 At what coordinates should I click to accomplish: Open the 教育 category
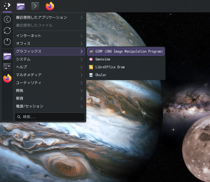pyautogui.click(x=50, y=99)
